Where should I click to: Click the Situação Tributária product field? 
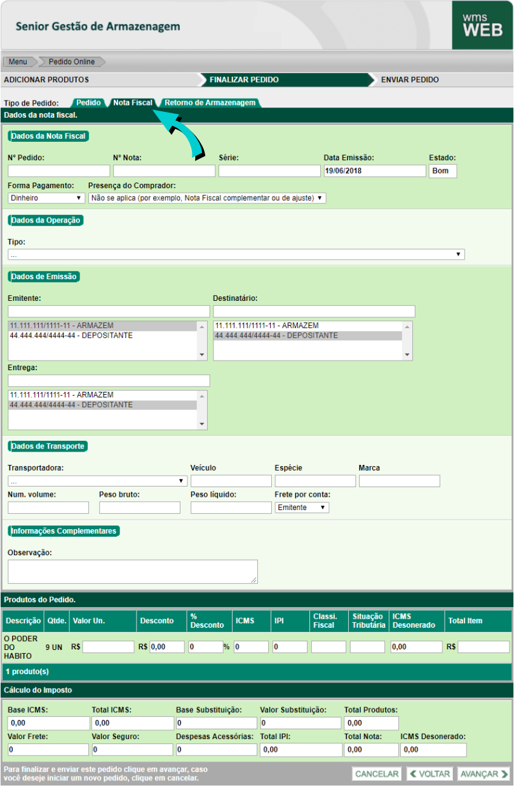click(367, 647)
